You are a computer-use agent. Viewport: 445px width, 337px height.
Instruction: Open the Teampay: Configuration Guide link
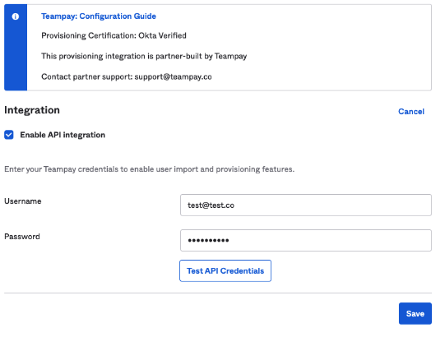click(99, 16)
